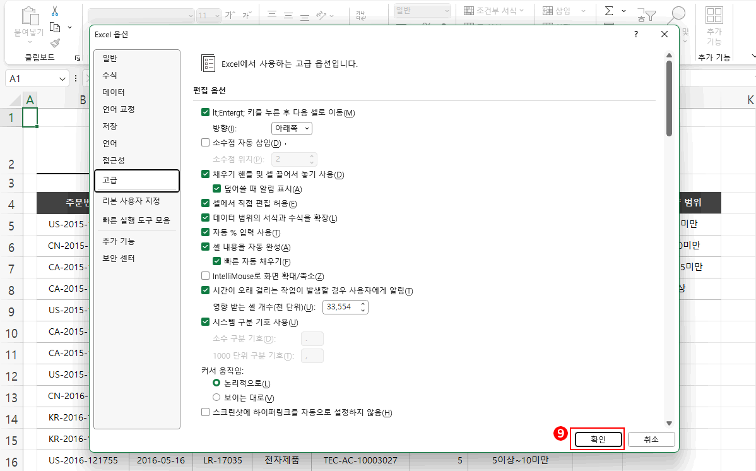This screenshot has height=471, width=756.
Task: Click the bottom align icon in the ribbon
Action: 305,17
